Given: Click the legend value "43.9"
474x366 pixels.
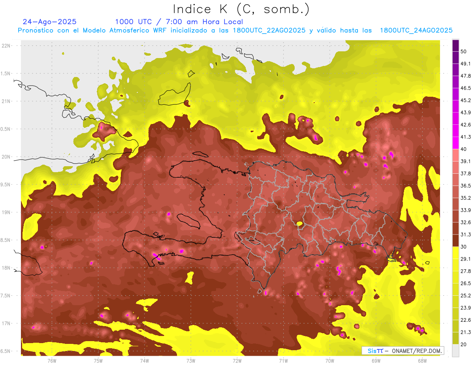Looking at the screenshot, I should (x=466, y=113).
